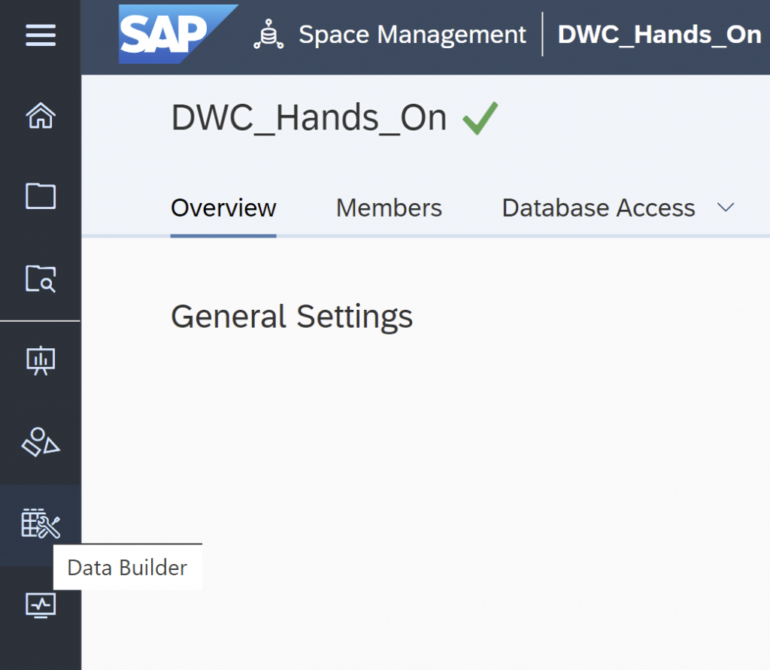Expand the Database Access dropdown chevron
The width and height of the screenshot is (770, 670).
(726, 208)
